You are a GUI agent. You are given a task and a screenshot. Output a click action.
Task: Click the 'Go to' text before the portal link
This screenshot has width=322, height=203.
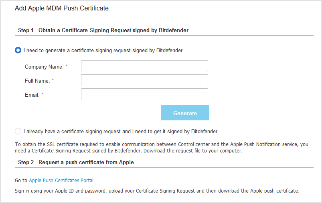[21, 181]
